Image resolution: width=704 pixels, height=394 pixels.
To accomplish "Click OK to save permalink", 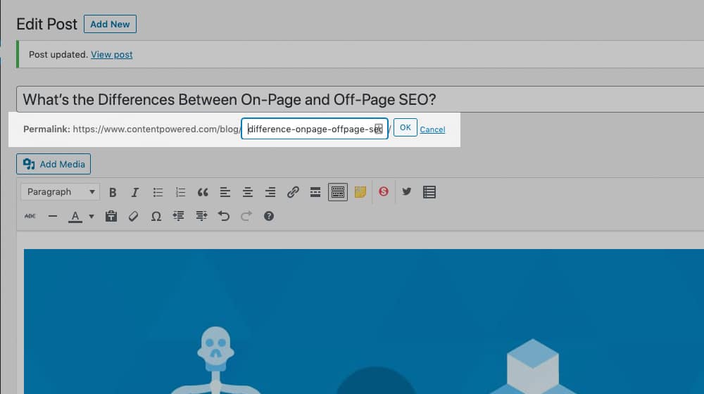I will coord(405,127).
